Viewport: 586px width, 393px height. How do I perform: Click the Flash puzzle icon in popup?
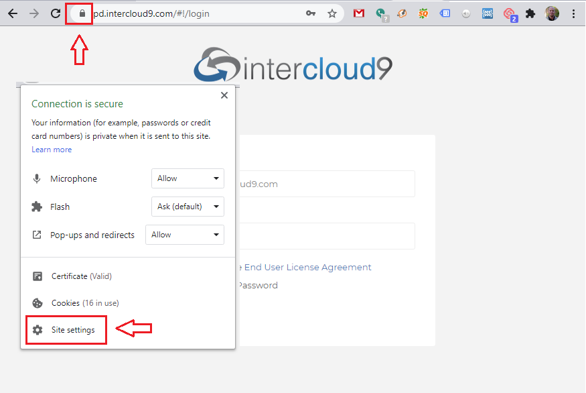pos(37,207)
